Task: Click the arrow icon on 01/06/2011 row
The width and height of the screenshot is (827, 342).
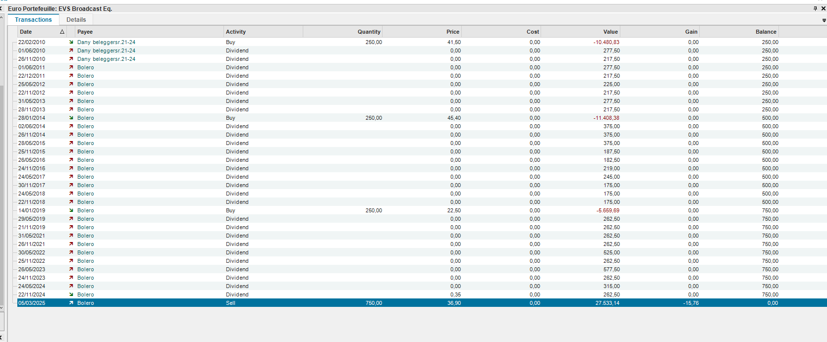Action: click(x=71, y=67)
